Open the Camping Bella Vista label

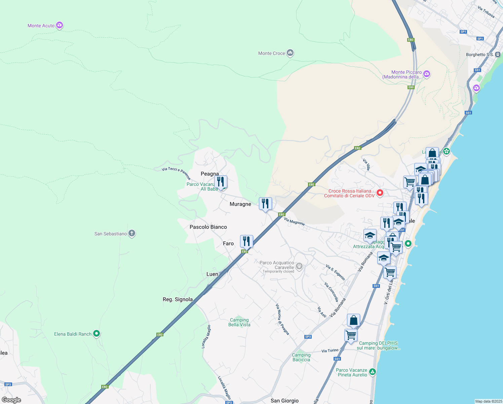click(x=239, y=322)
